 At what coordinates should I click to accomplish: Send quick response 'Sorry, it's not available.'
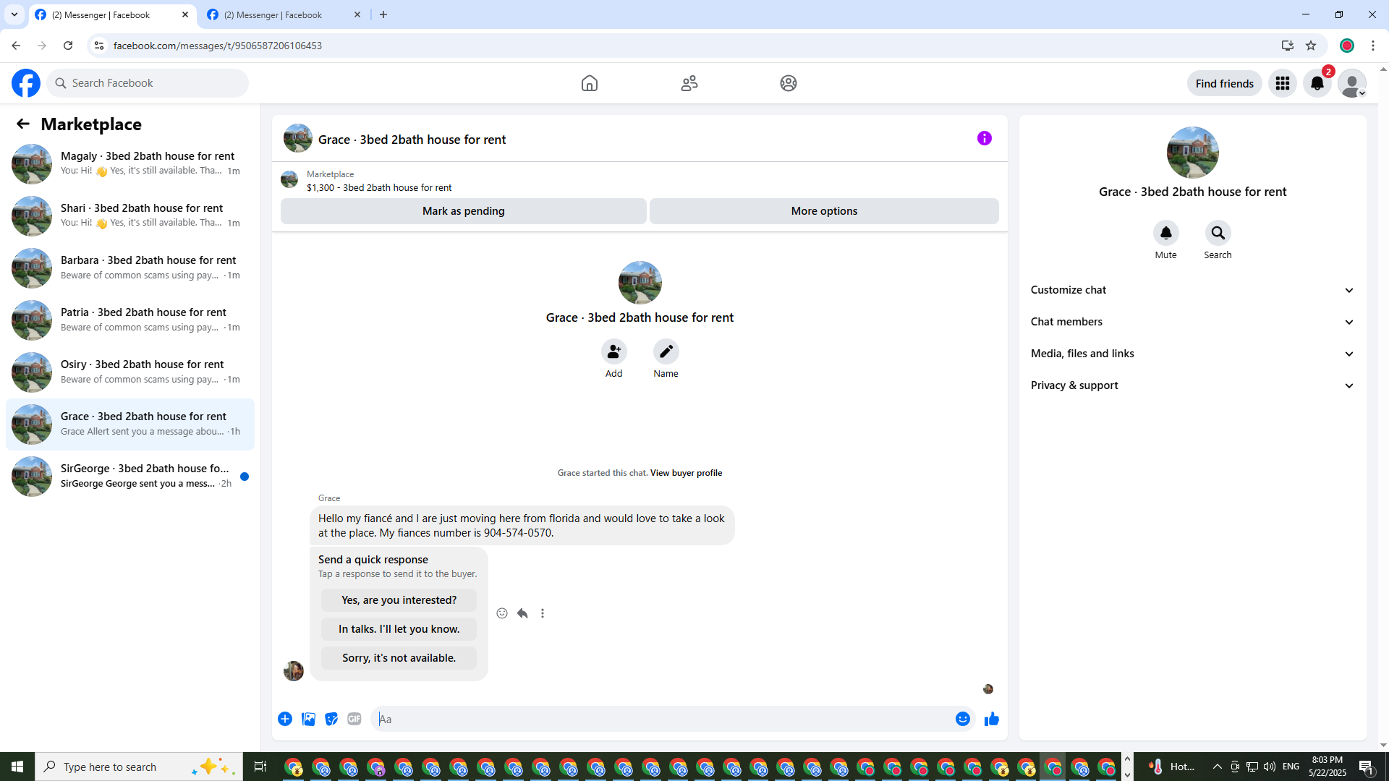(399, 658)
